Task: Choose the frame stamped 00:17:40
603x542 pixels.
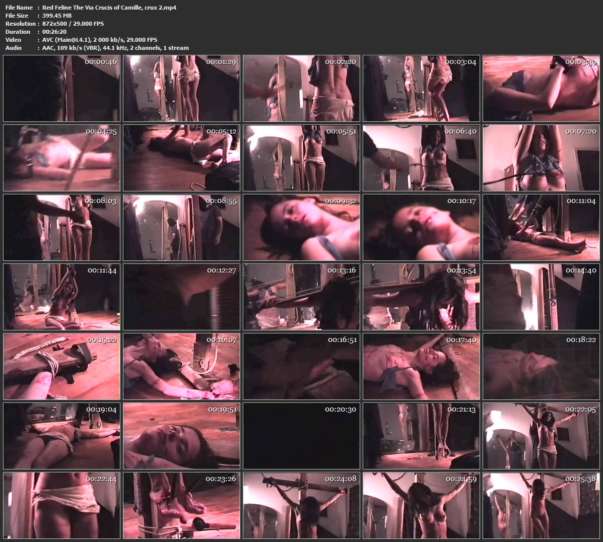Action: tap(422, 367)
